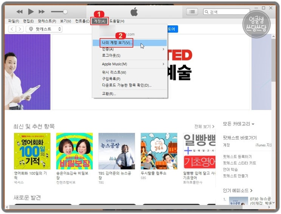Open 인기 에피소드 section link
281x214 pixels.
point(238,191)
